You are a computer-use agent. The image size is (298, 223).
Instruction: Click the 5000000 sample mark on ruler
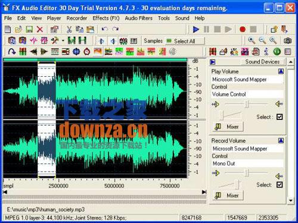click(x=114, y=186)
